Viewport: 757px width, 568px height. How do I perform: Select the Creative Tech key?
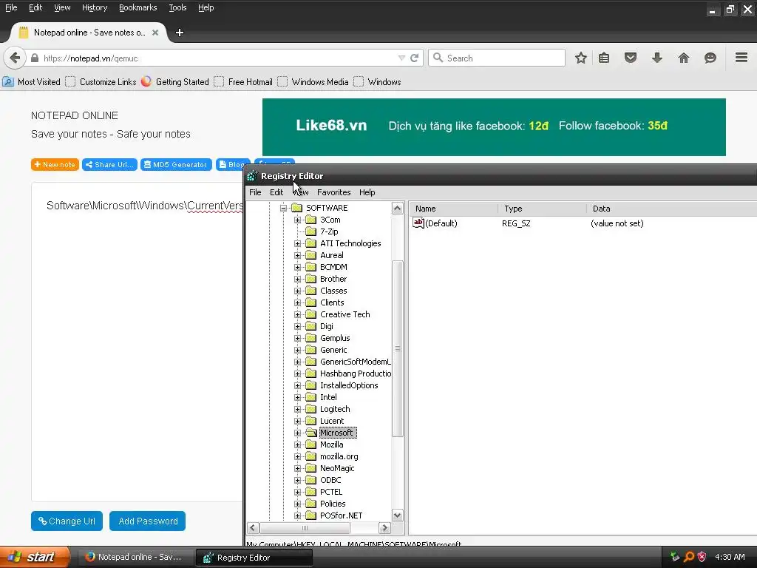[x=344, y=314]
